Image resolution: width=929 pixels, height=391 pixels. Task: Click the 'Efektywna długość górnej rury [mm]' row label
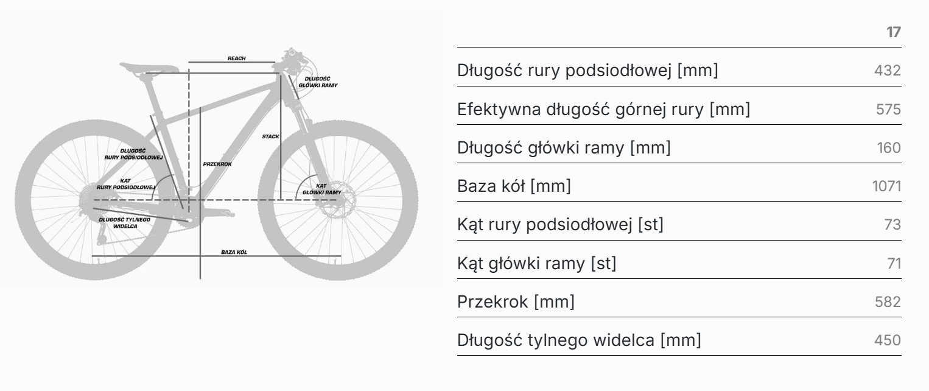click(603, 110)
